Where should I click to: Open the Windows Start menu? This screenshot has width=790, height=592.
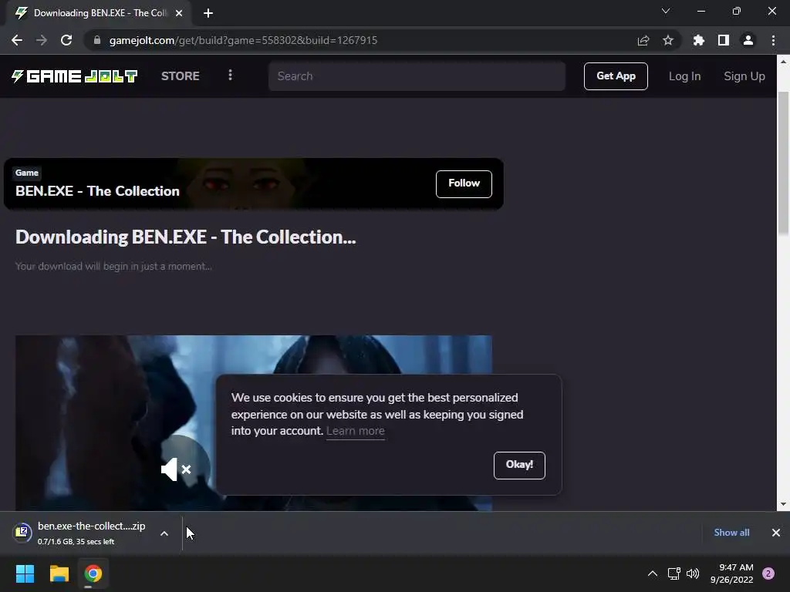tap(25, 573)
